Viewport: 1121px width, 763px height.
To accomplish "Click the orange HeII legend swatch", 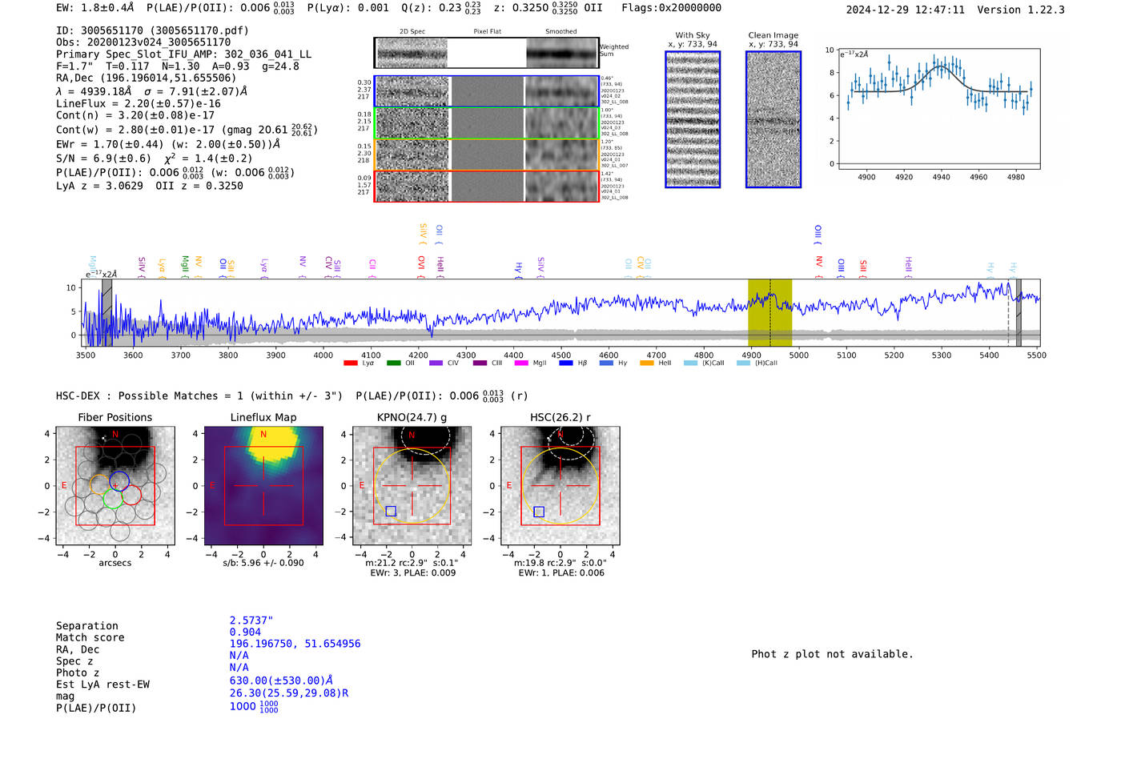I will coord(647,363).
